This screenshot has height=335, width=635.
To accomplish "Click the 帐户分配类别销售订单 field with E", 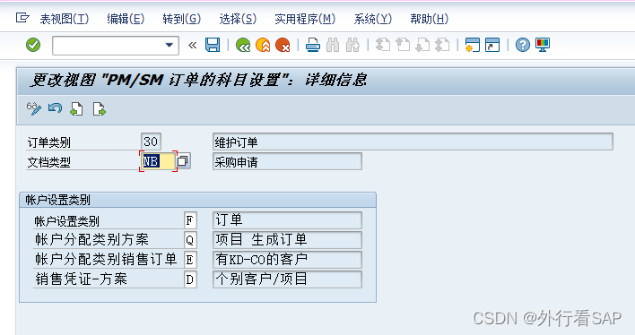I will coord(190,260).
